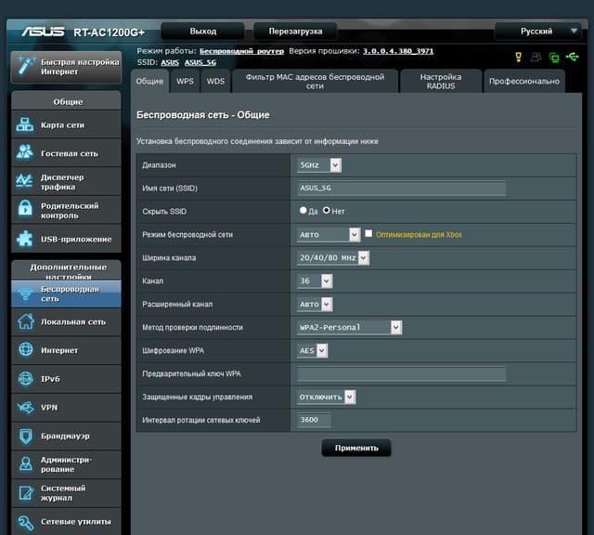Open the channel width 20/40/80 MHz dropdown
594x535 pixels.
click(333, 257)
